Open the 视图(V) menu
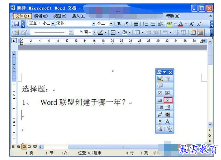 pos(60,16)
